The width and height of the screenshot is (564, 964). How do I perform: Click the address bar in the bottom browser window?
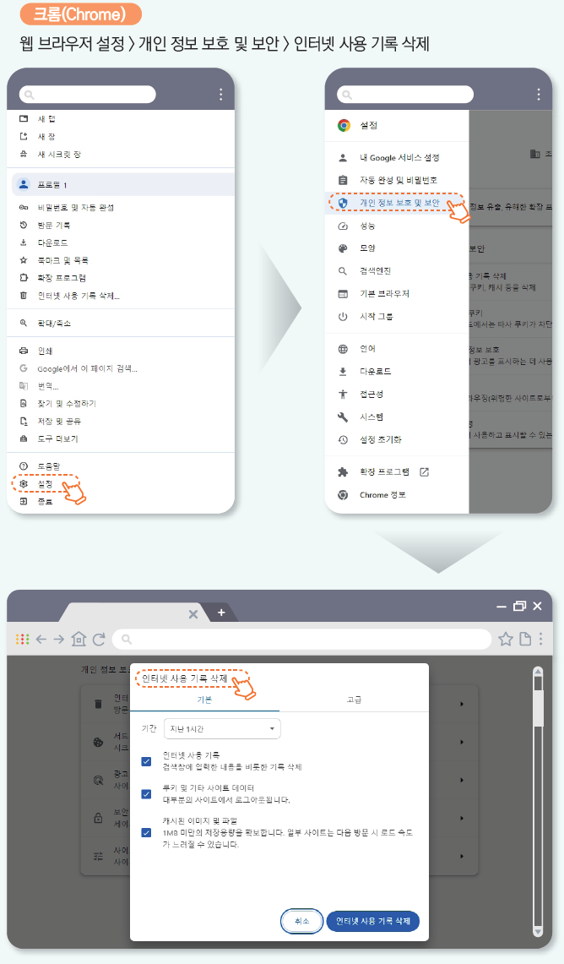click(x=301, y=640)
